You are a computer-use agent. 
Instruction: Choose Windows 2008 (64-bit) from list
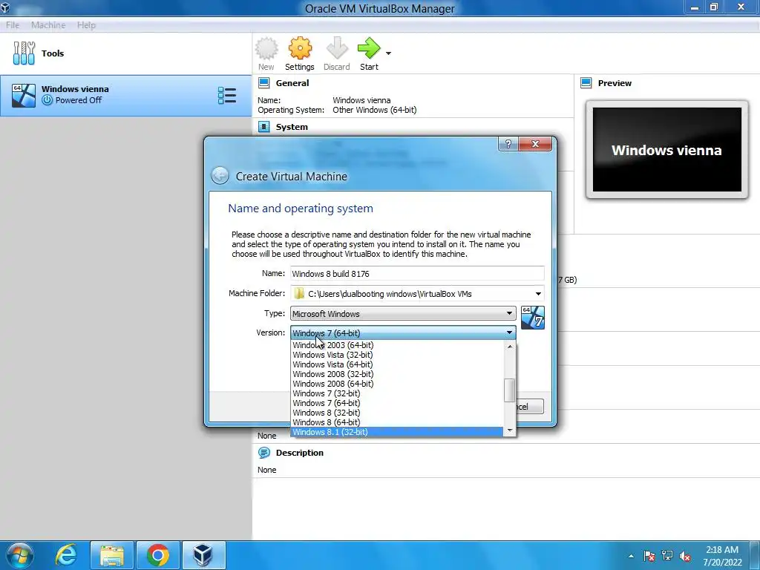pos(396,384)
